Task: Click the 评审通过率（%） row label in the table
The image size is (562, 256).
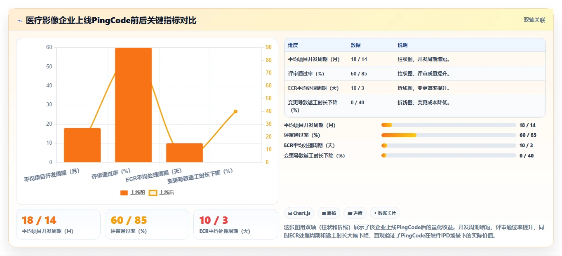Action: 307,74
